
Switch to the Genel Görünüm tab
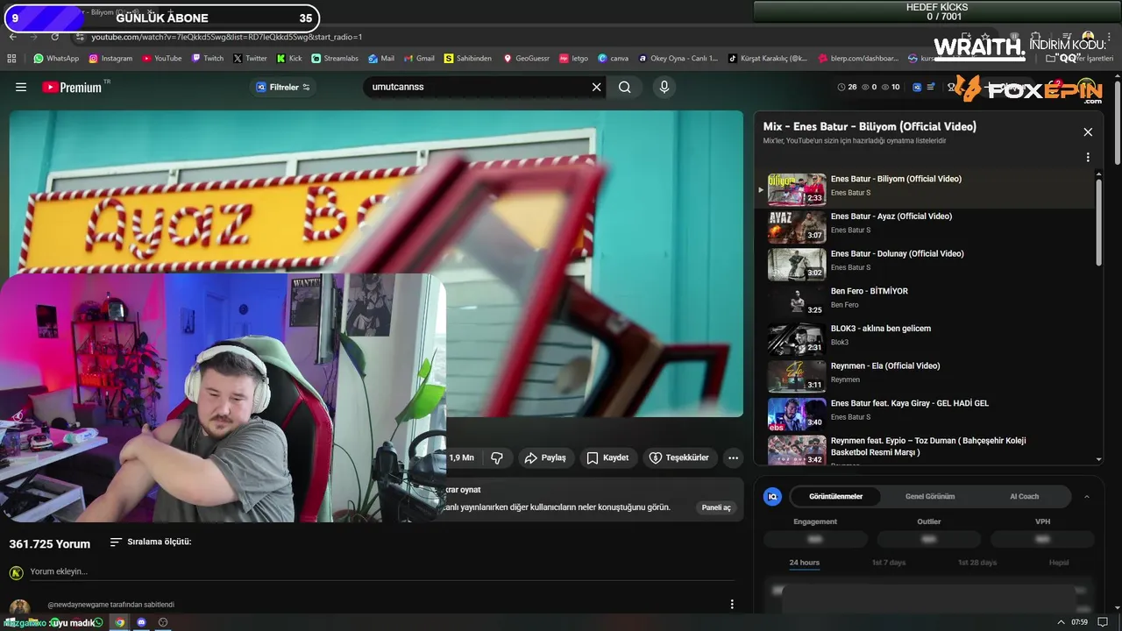pos(930,496)
